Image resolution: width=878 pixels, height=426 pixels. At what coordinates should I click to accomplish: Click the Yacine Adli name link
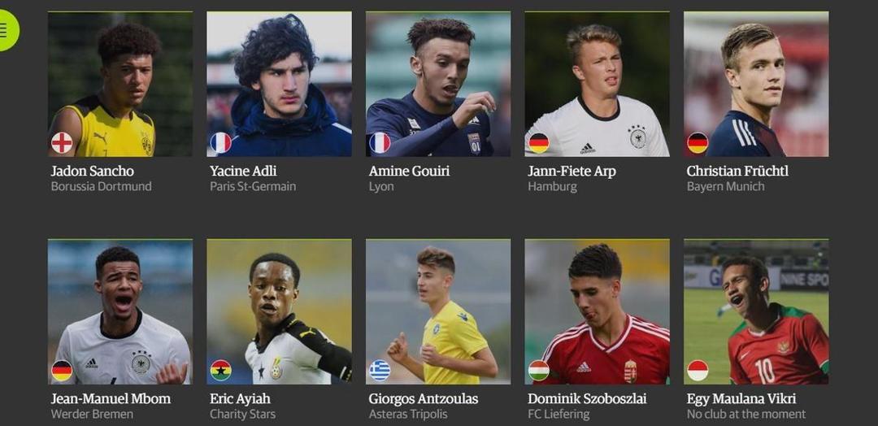click(243, 171)
